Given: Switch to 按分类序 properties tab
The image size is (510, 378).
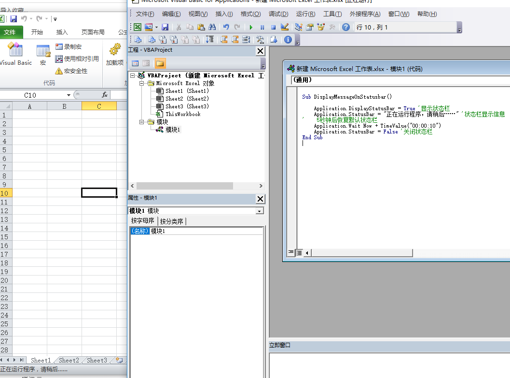Looking at the screenshot, I should coord(172,221).
